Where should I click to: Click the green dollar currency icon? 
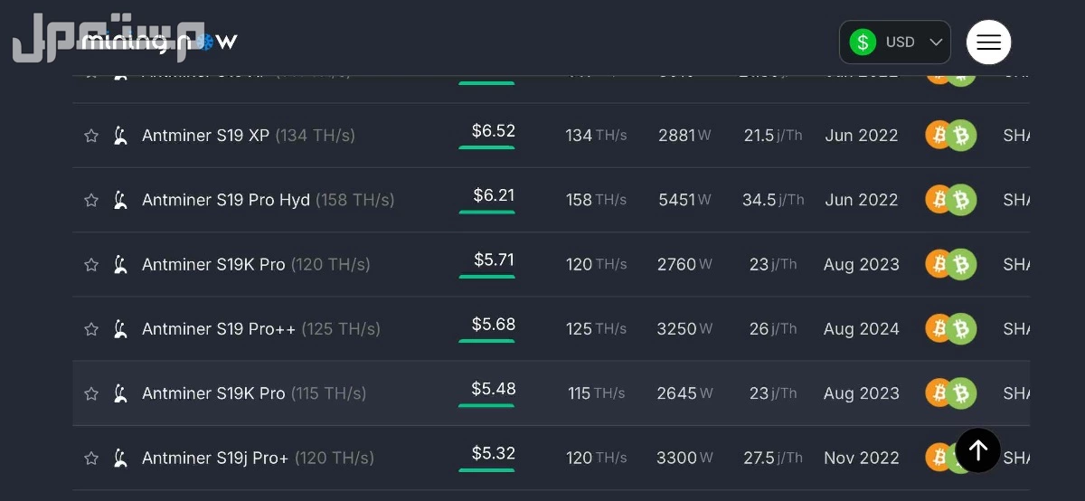pyautogui.click(x=863, y=43)
